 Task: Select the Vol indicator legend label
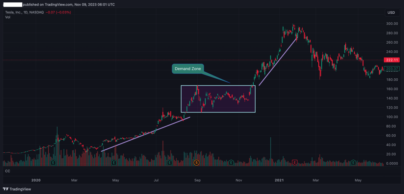coord(7,17)
